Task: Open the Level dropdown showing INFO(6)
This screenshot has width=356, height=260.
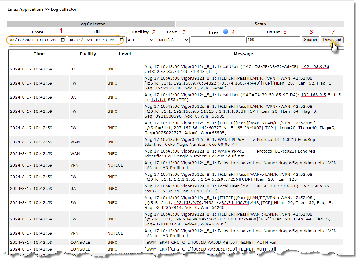Action: tap(173, 40)
